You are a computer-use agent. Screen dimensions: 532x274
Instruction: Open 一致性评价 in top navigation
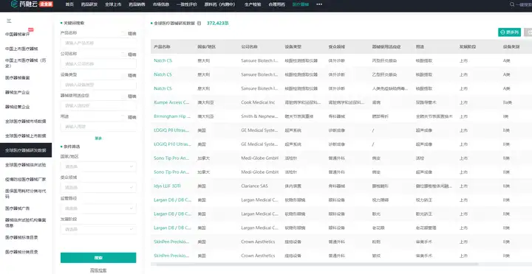point(187,4)
